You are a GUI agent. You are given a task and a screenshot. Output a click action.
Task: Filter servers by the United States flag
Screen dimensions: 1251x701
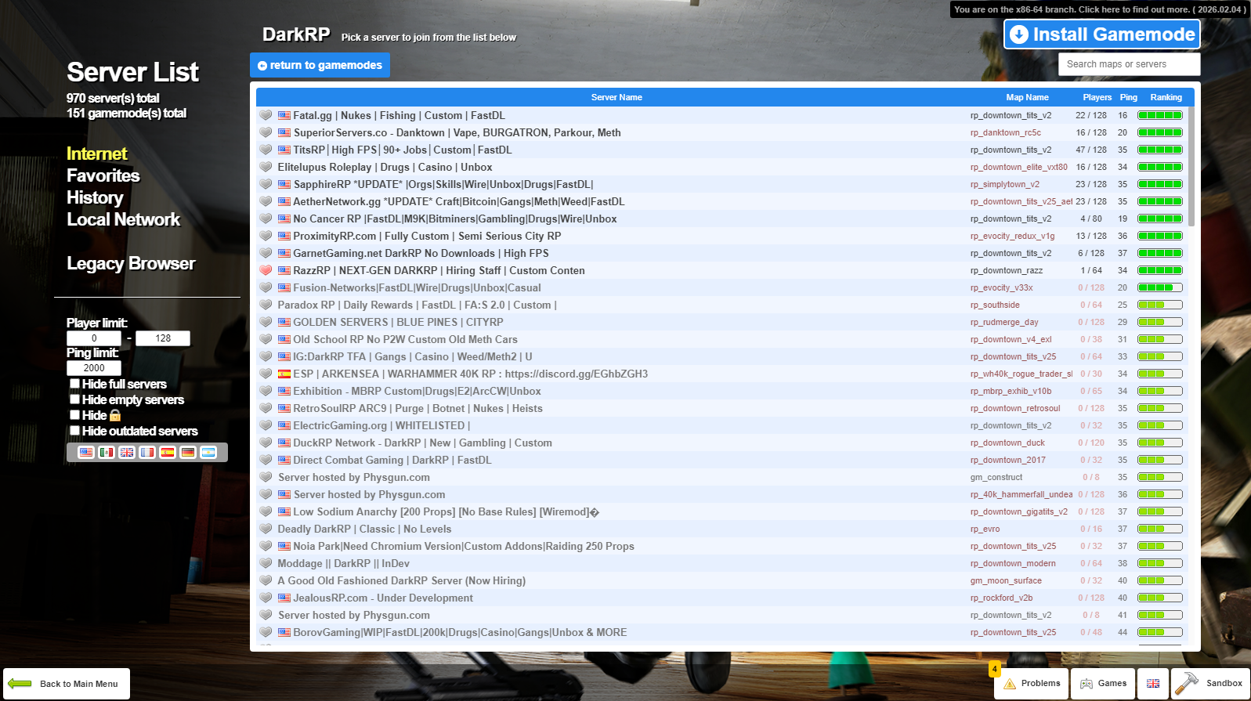(x=86, y=453)
